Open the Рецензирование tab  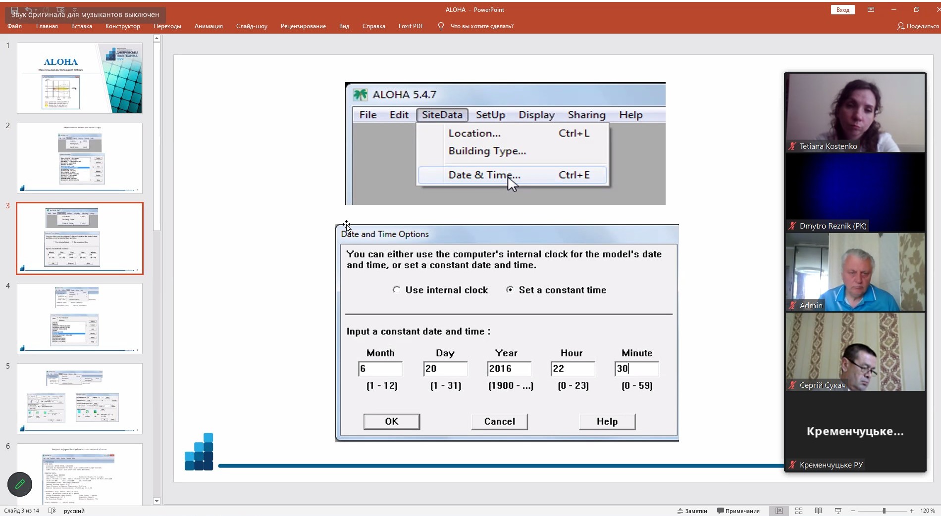303,26
